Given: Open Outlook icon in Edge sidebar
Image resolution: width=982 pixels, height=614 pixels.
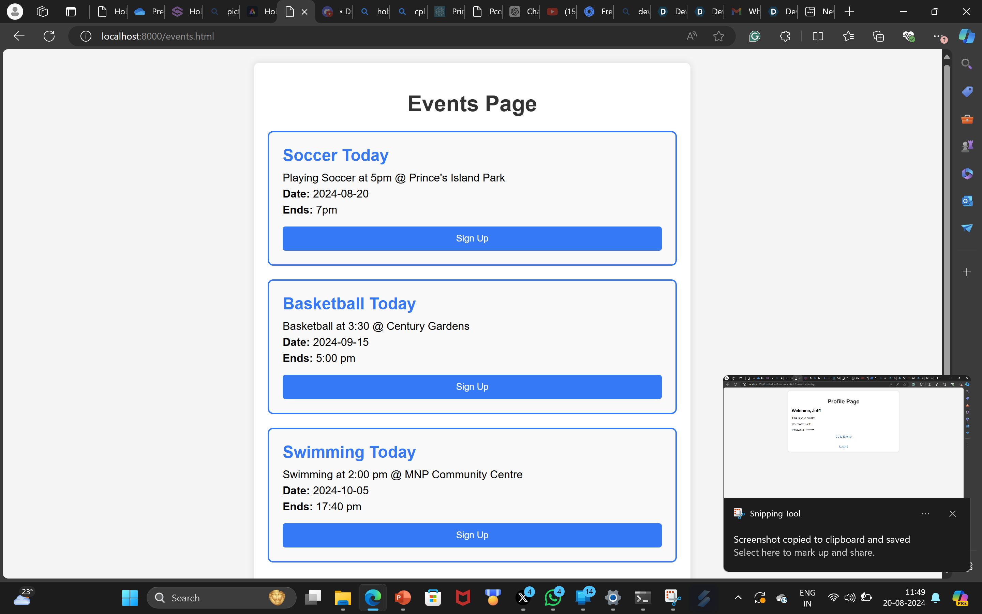Looking at the screenshot, I should 967,201.
